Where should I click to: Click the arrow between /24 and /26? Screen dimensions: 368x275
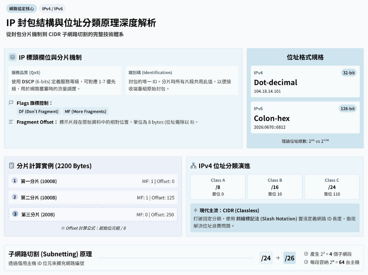coord(277,258)
